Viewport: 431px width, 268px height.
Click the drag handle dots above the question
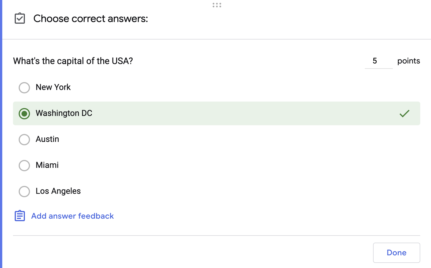coord(216,5)
